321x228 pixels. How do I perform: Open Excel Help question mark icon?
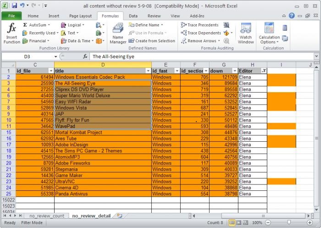(292, 16)
